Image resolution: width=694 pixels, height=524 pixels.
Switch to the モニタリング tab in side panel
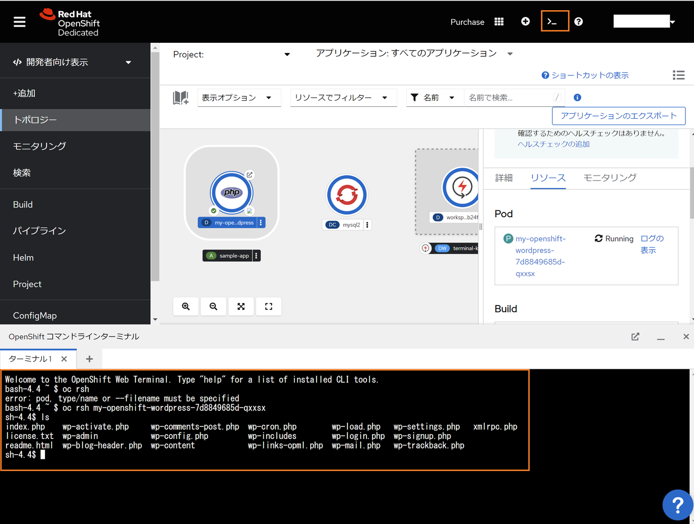pyautogui.click(x=609, y=178)
